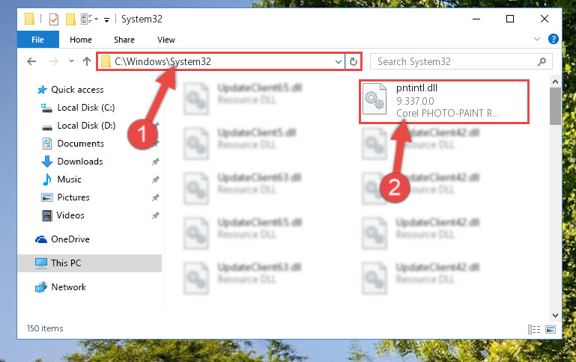This screenshot has width=576, height=362.
Task: Expand the address bar history dropdown
Action: click(x=339, y=61)
